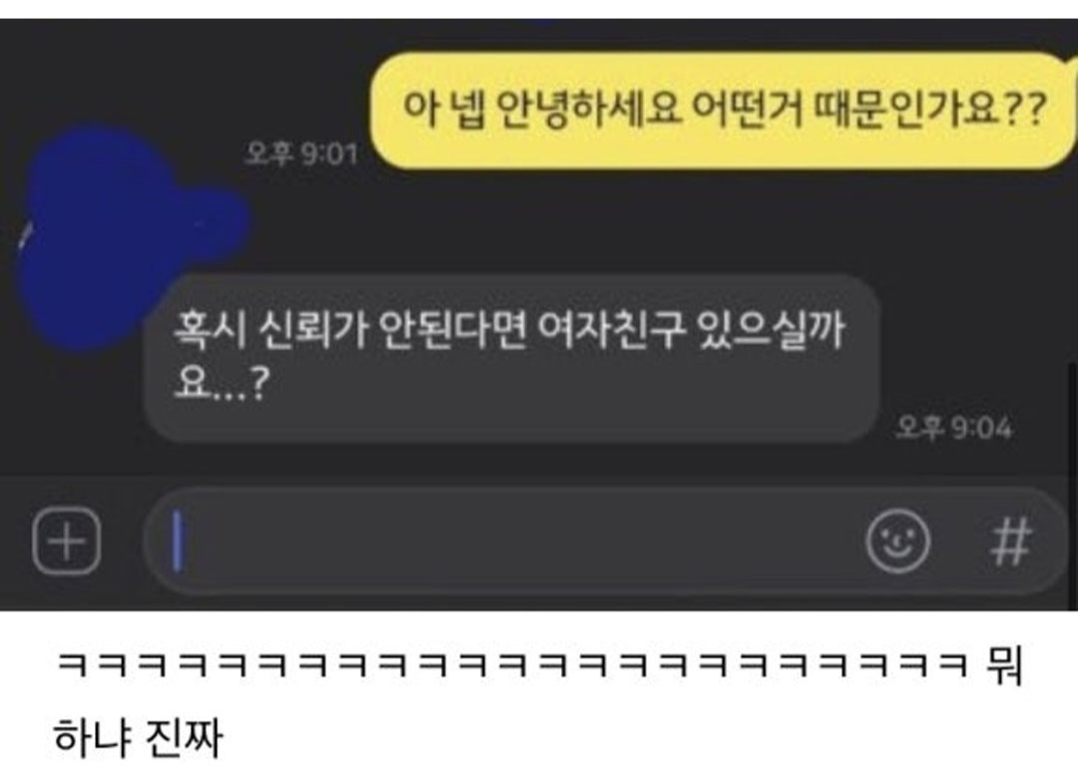Click the word '뭐' ending the caption line
The height and width of the screenshot is (777, 1078).
(x=1004, y=665)
